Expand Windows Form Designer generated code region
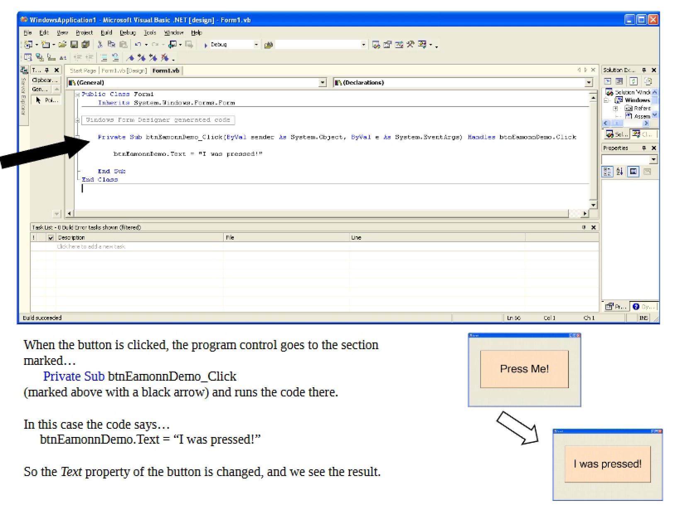680x510 pixels. (x=78, y=120)
